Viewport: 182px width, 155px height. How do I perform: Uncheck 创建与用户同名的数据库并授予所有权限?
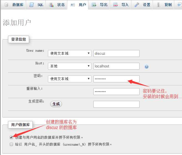pos(11,137)
